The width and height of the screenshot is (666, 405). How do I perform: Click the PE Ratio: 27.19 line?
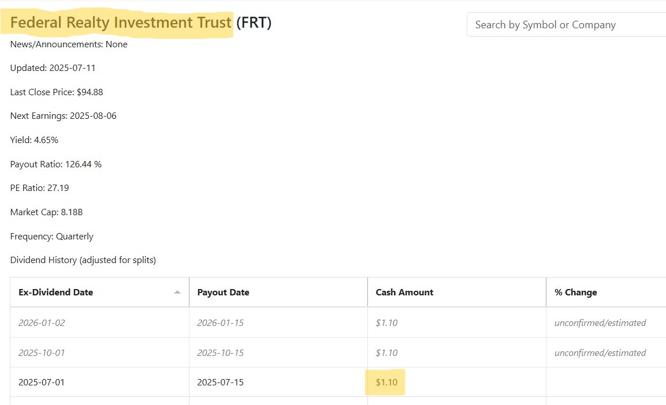[39, 188]
